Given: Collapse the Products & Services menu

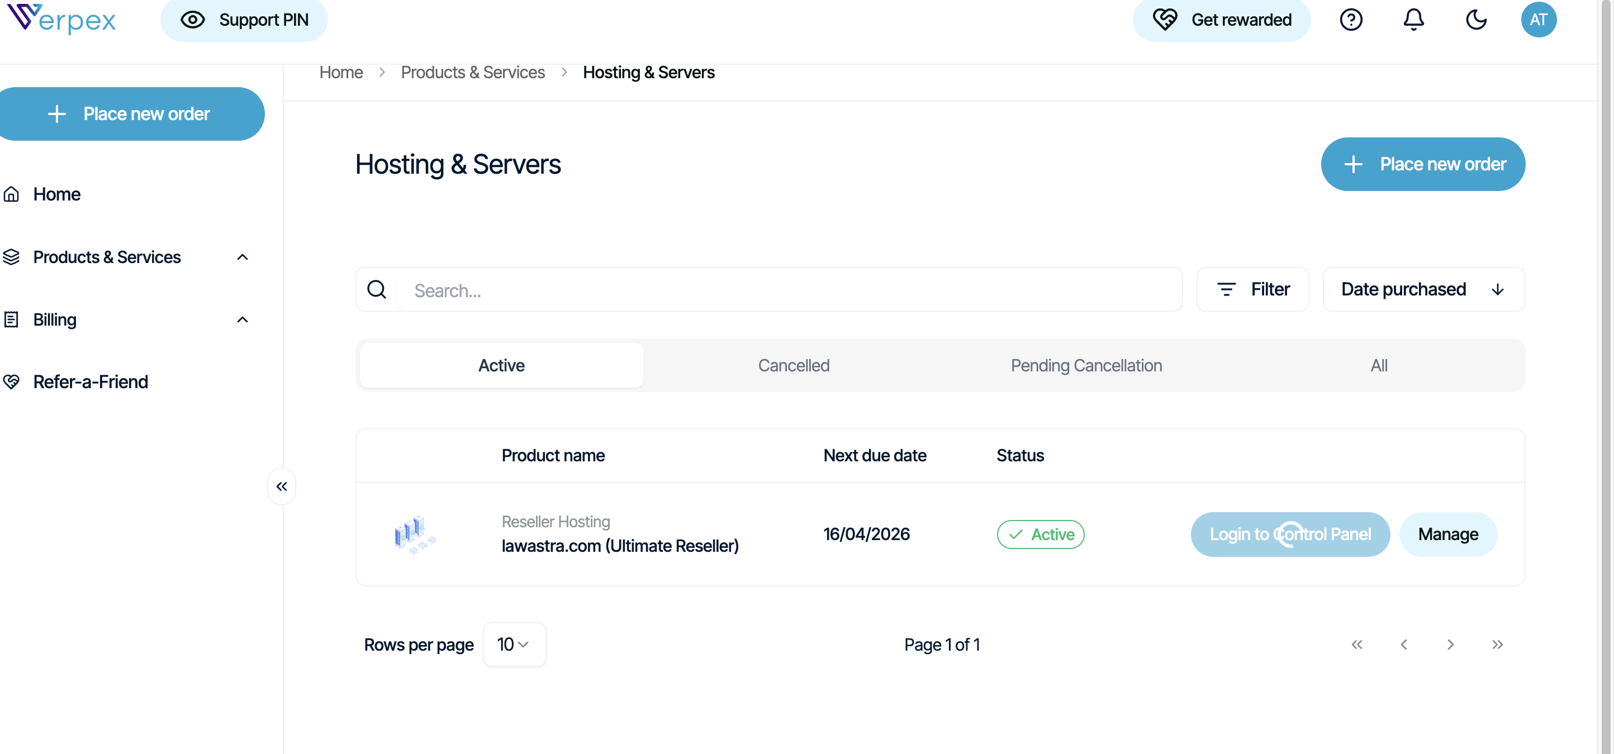Looking at the screenshot, I should [x=243, y=257].
